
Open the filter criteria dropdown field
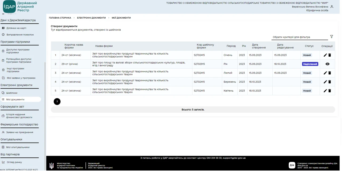click(300, 37)
